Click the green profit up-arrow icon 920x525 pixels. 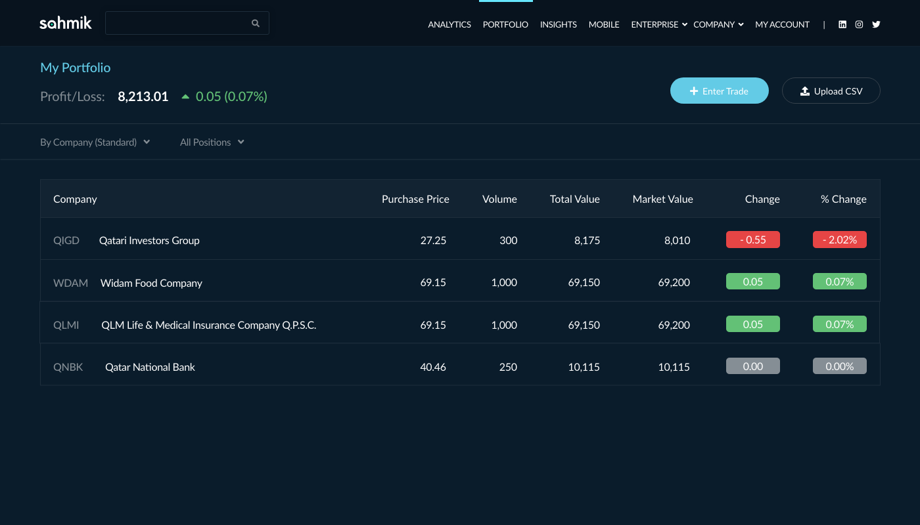pyautogui.click(x=185, y=96)
